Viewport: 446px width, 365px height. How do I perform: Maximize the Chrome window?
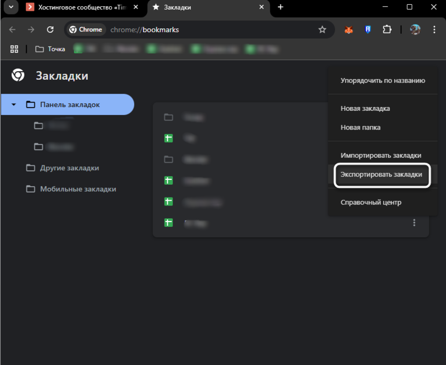pos(410,7)
